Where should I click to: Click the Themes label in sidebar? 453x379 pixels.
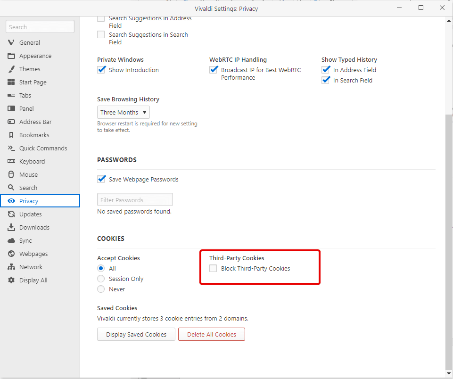pos(30,69)
